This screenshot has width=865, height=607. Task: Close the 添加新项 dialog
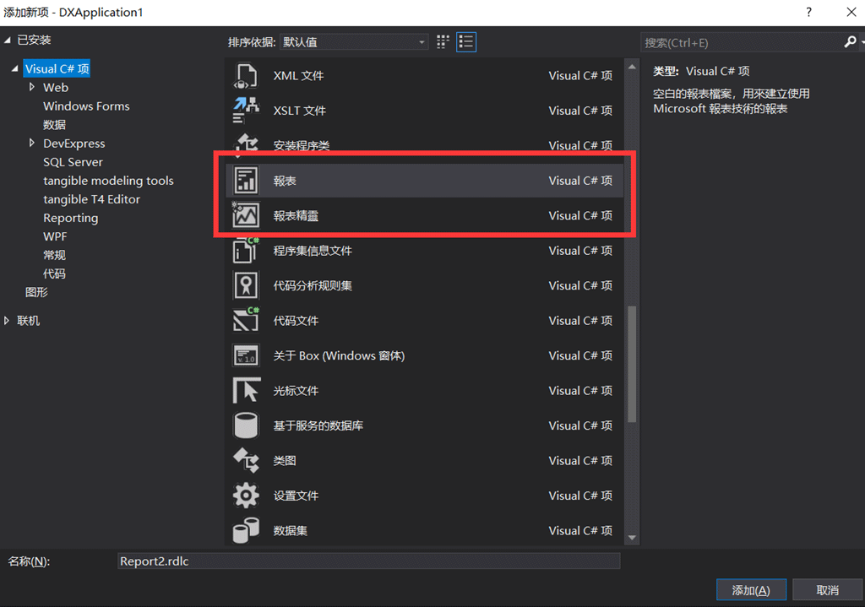(x=851, y=12)
